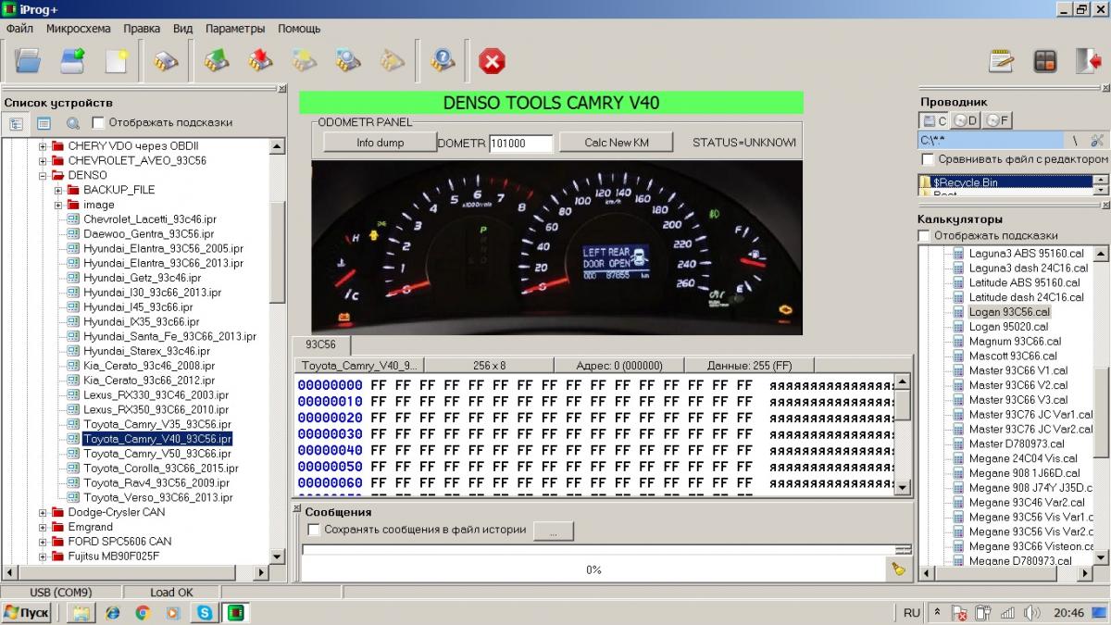Image resolution: width=1111 pixels, height=625 pixels.
Task: Enable 'Сохранять сообщения в файл истории' checkbox
Action: [314, 530]
